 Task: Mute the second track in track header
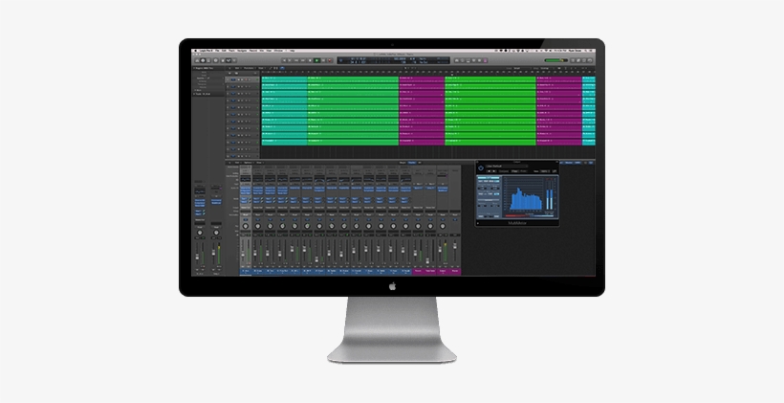(x=238, y=86)
